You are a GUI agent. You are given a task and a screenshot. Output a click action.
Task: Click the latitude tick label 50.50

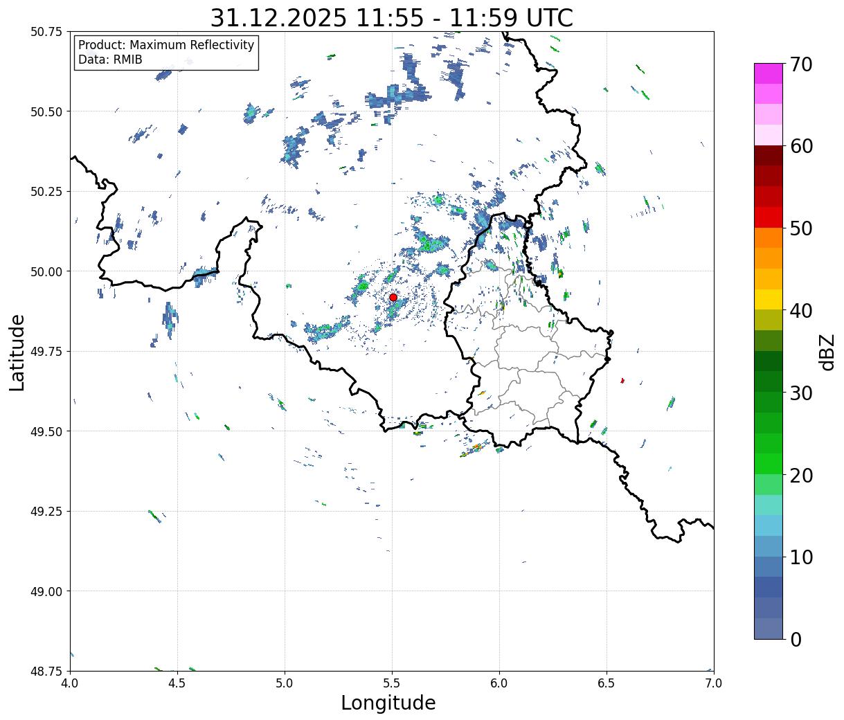pyautogui.click(x=47, y=111)
